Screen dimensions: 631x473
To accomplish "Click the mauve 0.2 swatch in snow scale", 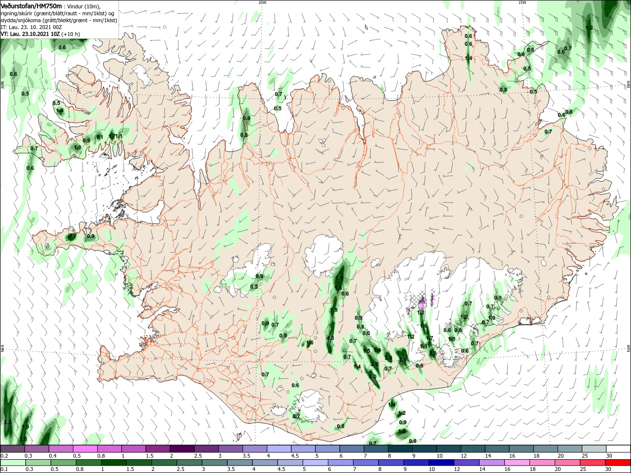I will pos(12,449).
